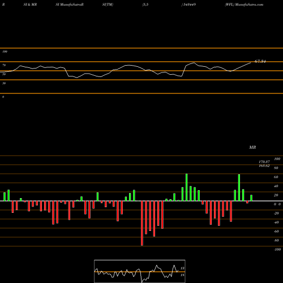Click the 543449 code in the header

tap(188, 5)
